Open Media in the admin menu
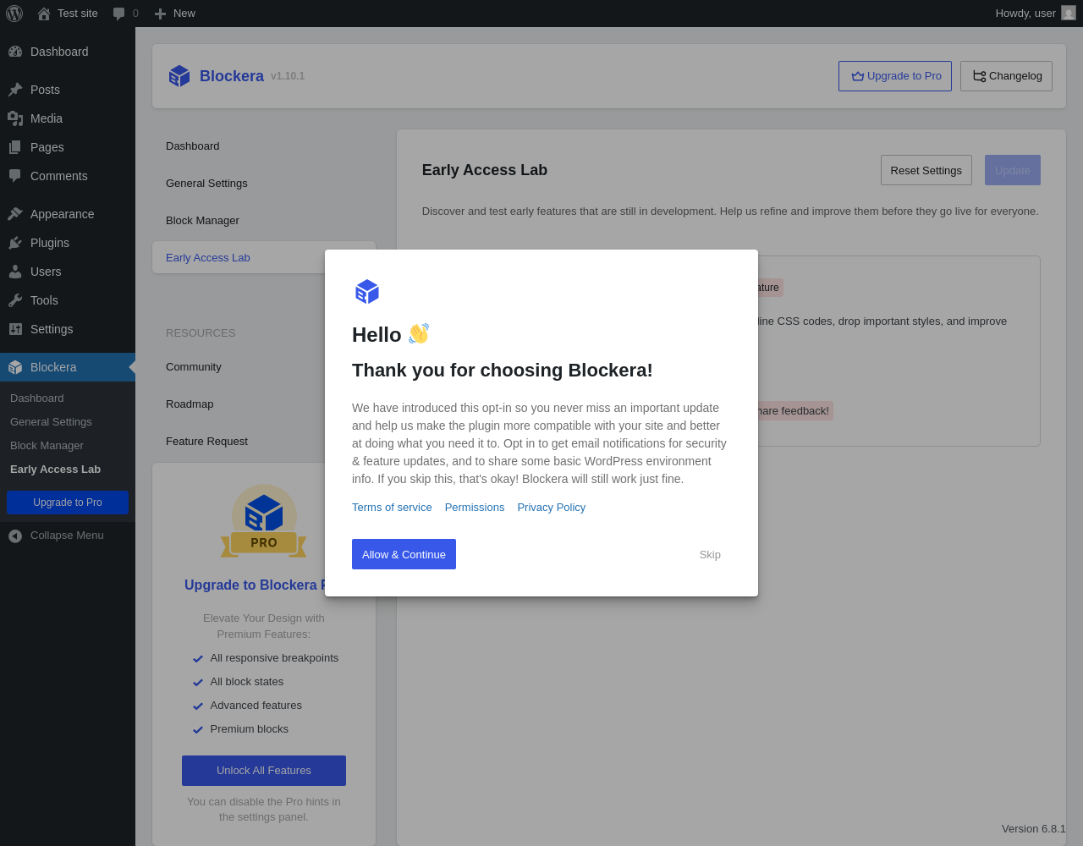 68,118
